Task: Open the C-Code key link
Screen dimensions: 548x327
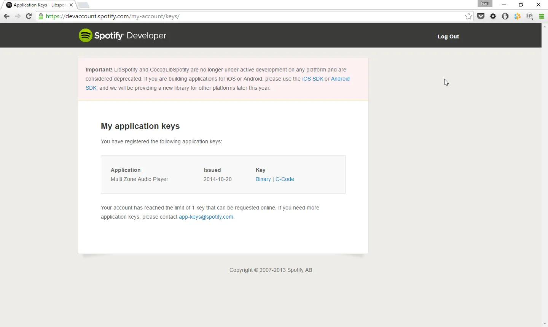Action: pyautogui.click(x=285, y=179)
